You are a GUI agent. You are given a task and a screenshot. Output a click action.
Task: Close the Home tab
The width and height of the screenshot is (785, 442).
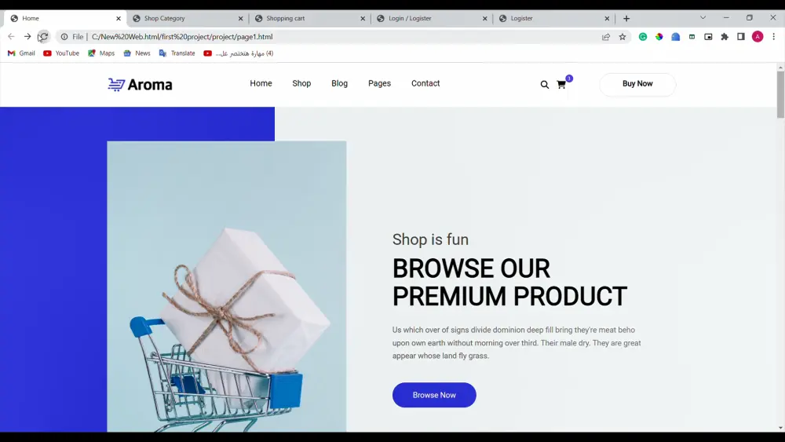point(119,19)
